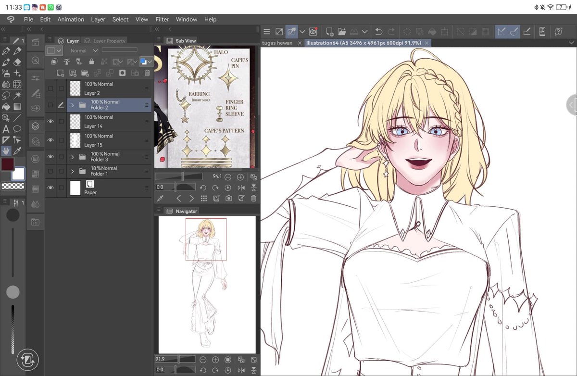The width and height of the screenshot is (577, 376).
Task: Delete the selected layer with trash icon
Action: (148, 73)
